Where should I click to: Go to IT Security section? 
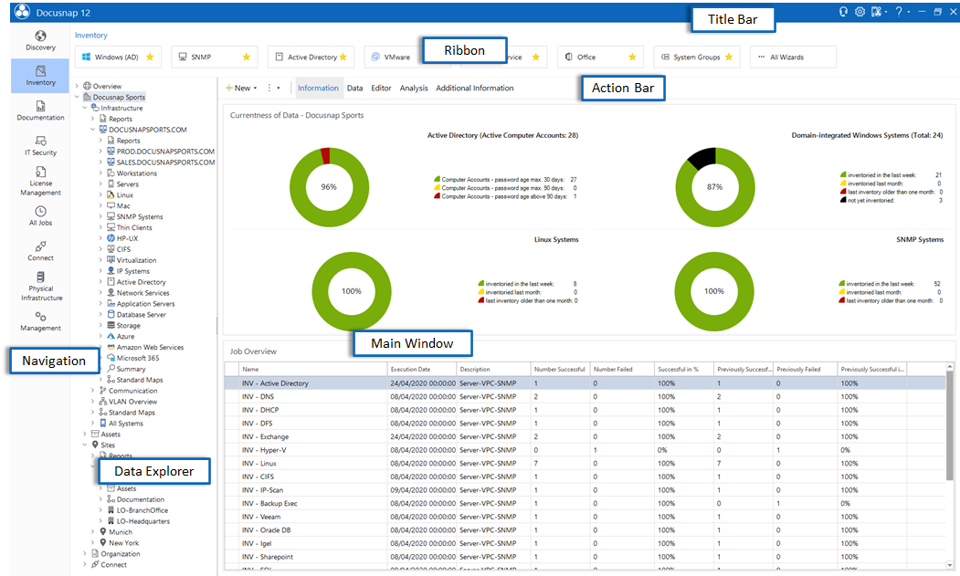[40, 146]
